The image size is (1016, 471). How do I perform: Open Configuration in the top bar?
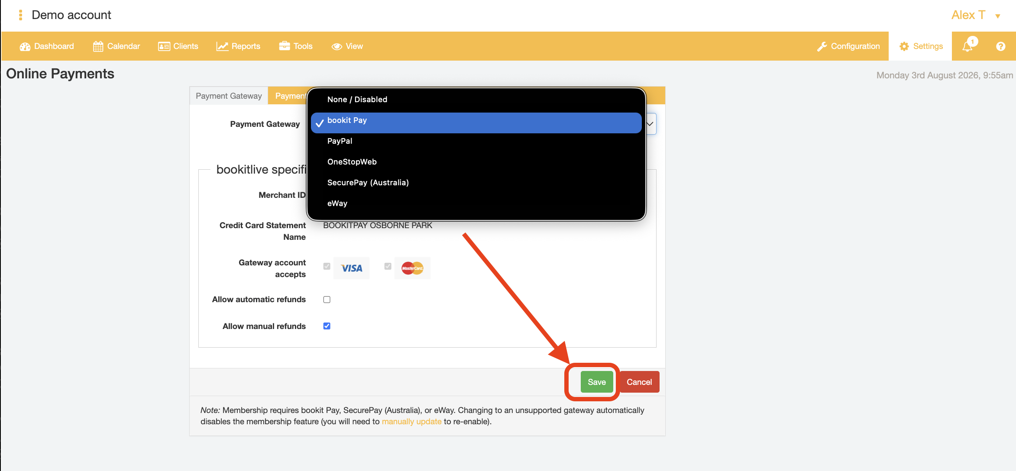click(x=848, y=46)
